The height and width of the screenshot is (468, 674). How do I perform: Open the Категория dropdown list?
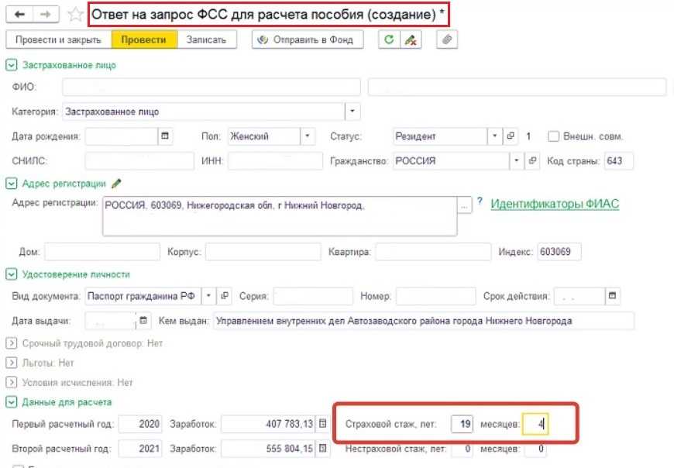352,112
